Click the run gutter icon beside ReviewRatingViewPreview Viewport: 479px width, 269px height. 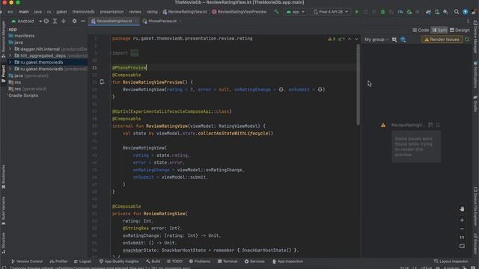coord(102,82)
